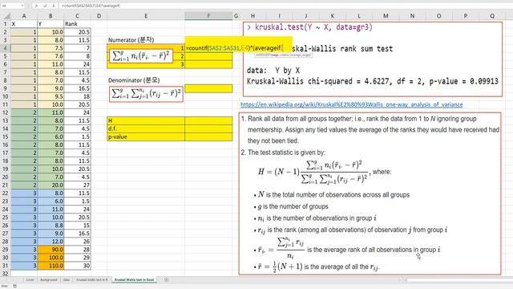The width and height of the screenshot is (513, 289).
Task: Click the X header cell A1
Action: [x=24, y=24]
